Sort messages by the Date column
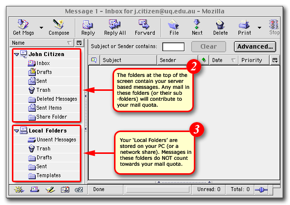Screen dimensions: 290x205 coord(224,60)
